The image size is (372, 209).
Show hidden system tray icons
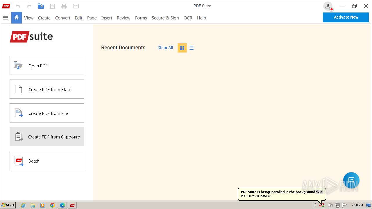315,205
